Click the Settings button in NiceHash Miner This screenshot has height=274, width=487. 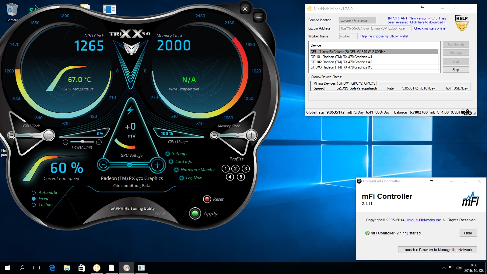click(x=456, y=53)
